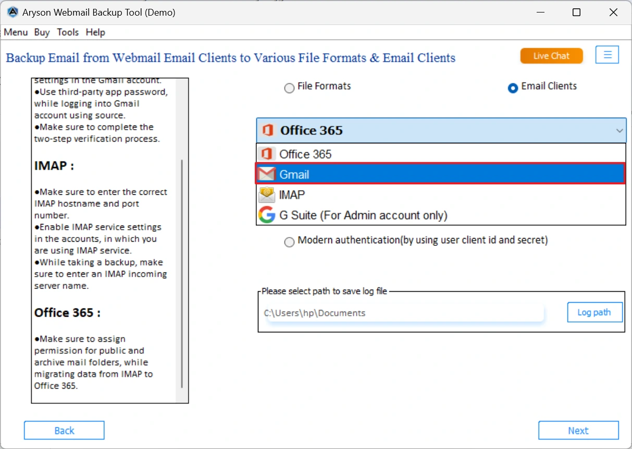The height and width of the screenshot is (449, 632).
Task: Click the Office 365 icon in the dropdown list
Action: (x=267, y=154)
